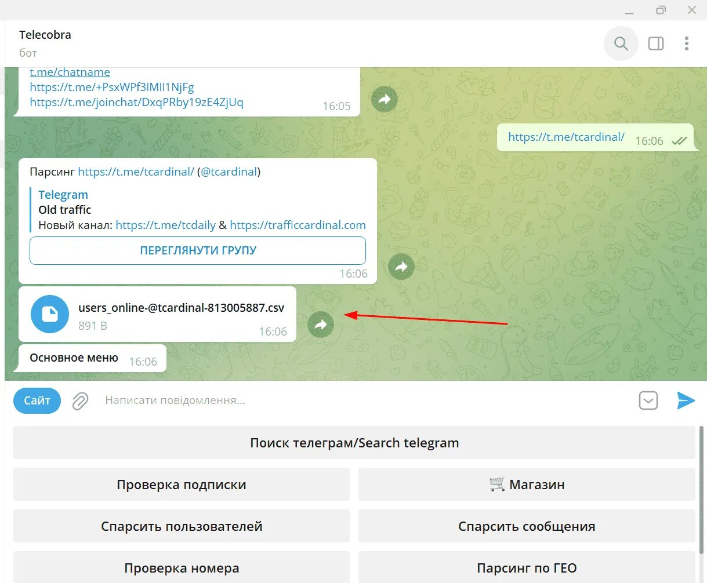Restore down the Telegram window

(661, 10)
